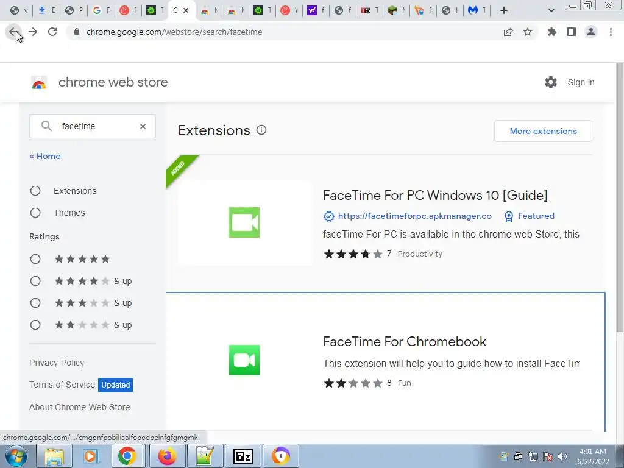The image size is (624, 468).
Task: Click the Sign in link
Action: (x=581, y=82)
